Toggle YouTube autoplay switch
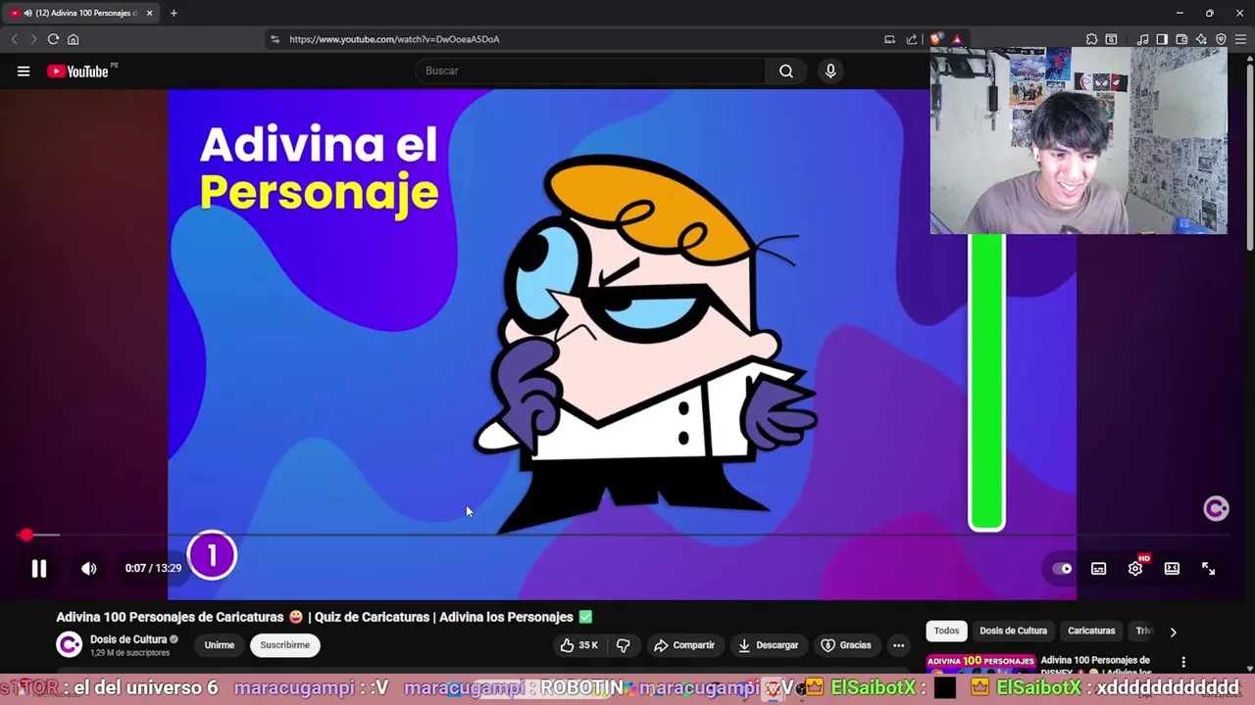Image resolution: width=1255 pixels, height=705 pixels. [x=1063, y=568]
